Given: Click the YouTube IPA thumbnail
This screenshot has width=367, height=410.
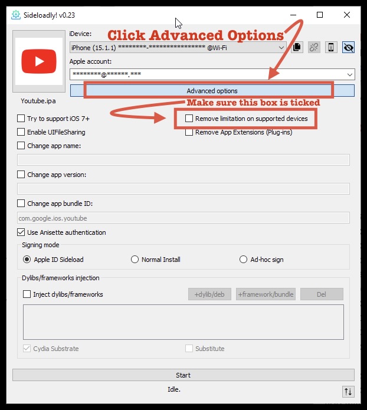Looking at the screenshot, I should tap(39, 61).
